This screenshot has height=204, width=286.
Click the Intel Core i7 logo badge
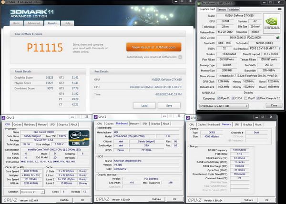click(79, 138)
